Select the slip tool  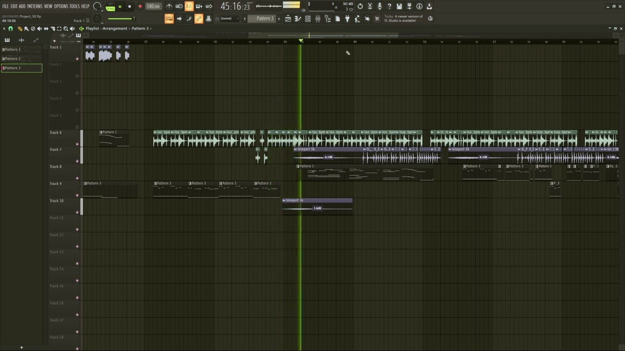pos(46,29)
